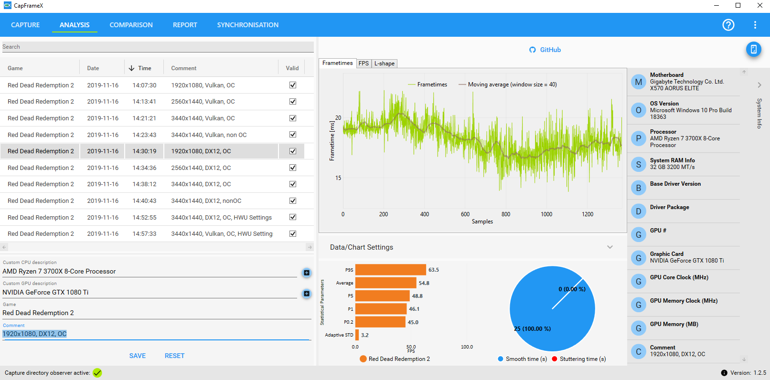The height and width of the screenshot is (380, 770).
Task: Open the three-dot overflow menu
Action: 755,25
